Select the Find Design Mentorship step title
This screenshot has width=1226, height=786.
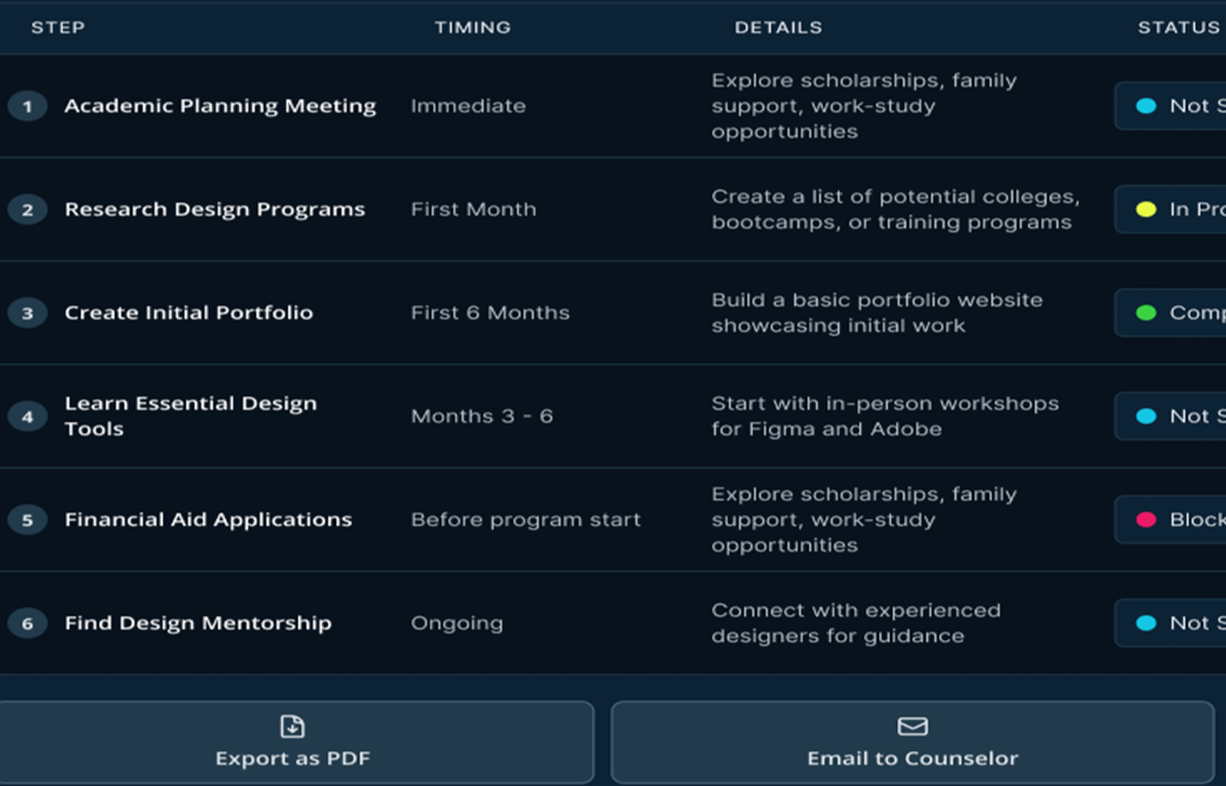[x=198, y=624]
